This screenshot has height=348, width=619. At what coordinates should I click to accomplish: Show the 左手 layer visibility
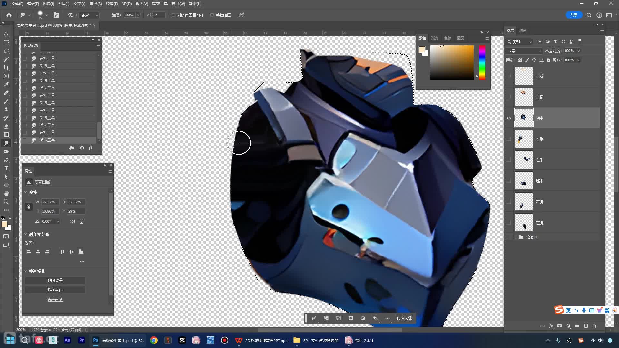(509, 160)
